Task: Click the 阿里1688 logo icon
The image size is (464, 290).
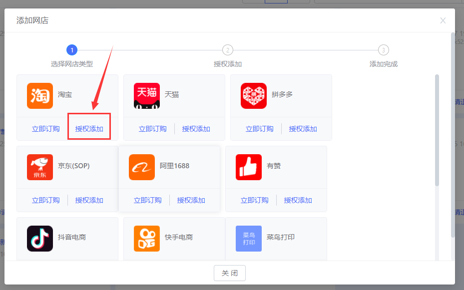Action: tap(142, 167)
